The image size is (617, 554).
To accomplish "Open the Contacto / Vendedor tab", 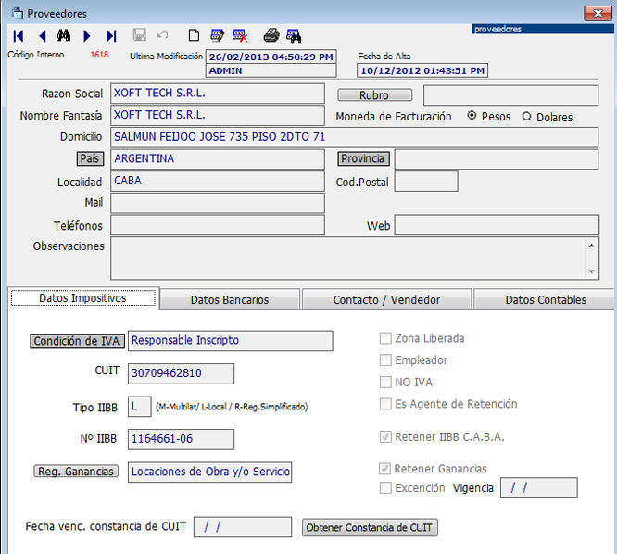I will [386, 299].
